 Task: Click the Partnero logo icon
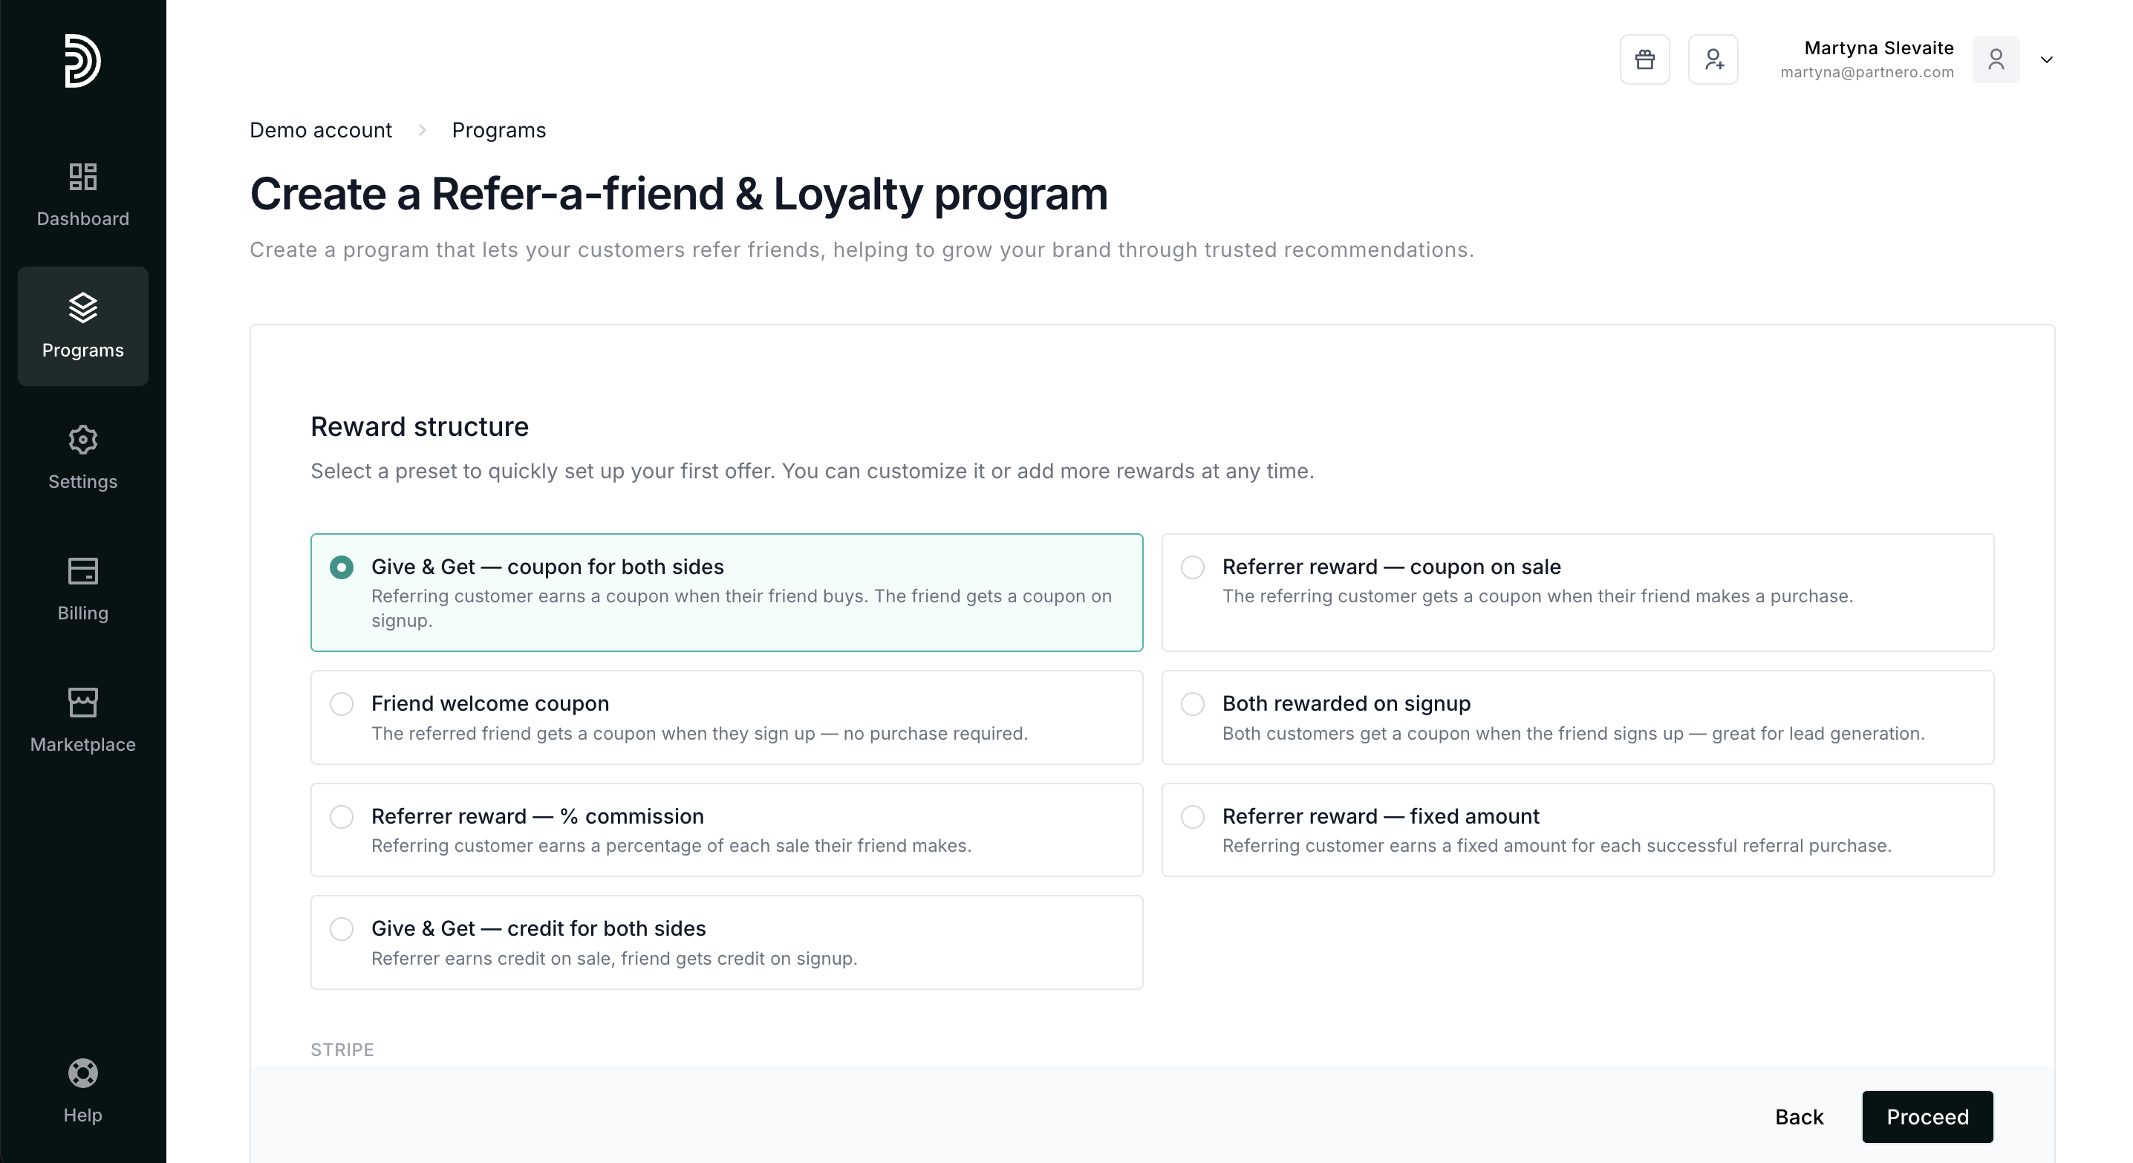pyautogui.click(x=82, y=60)
